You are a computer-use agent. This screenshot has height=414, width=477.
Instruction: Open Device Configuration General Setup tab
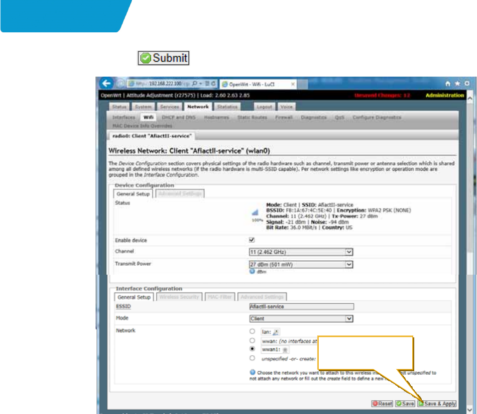click(133, 194)
